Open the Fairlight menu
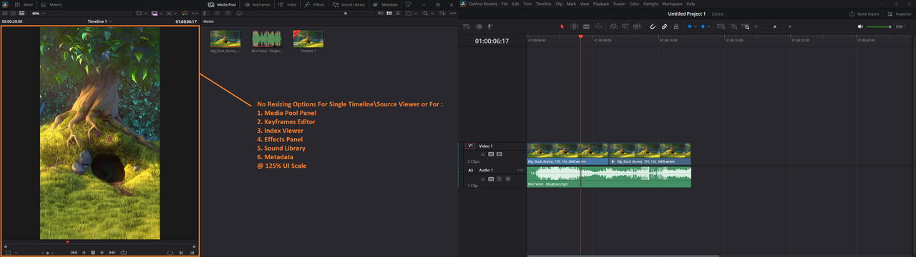This screenshot has height=257, width=916. (651, 4)
